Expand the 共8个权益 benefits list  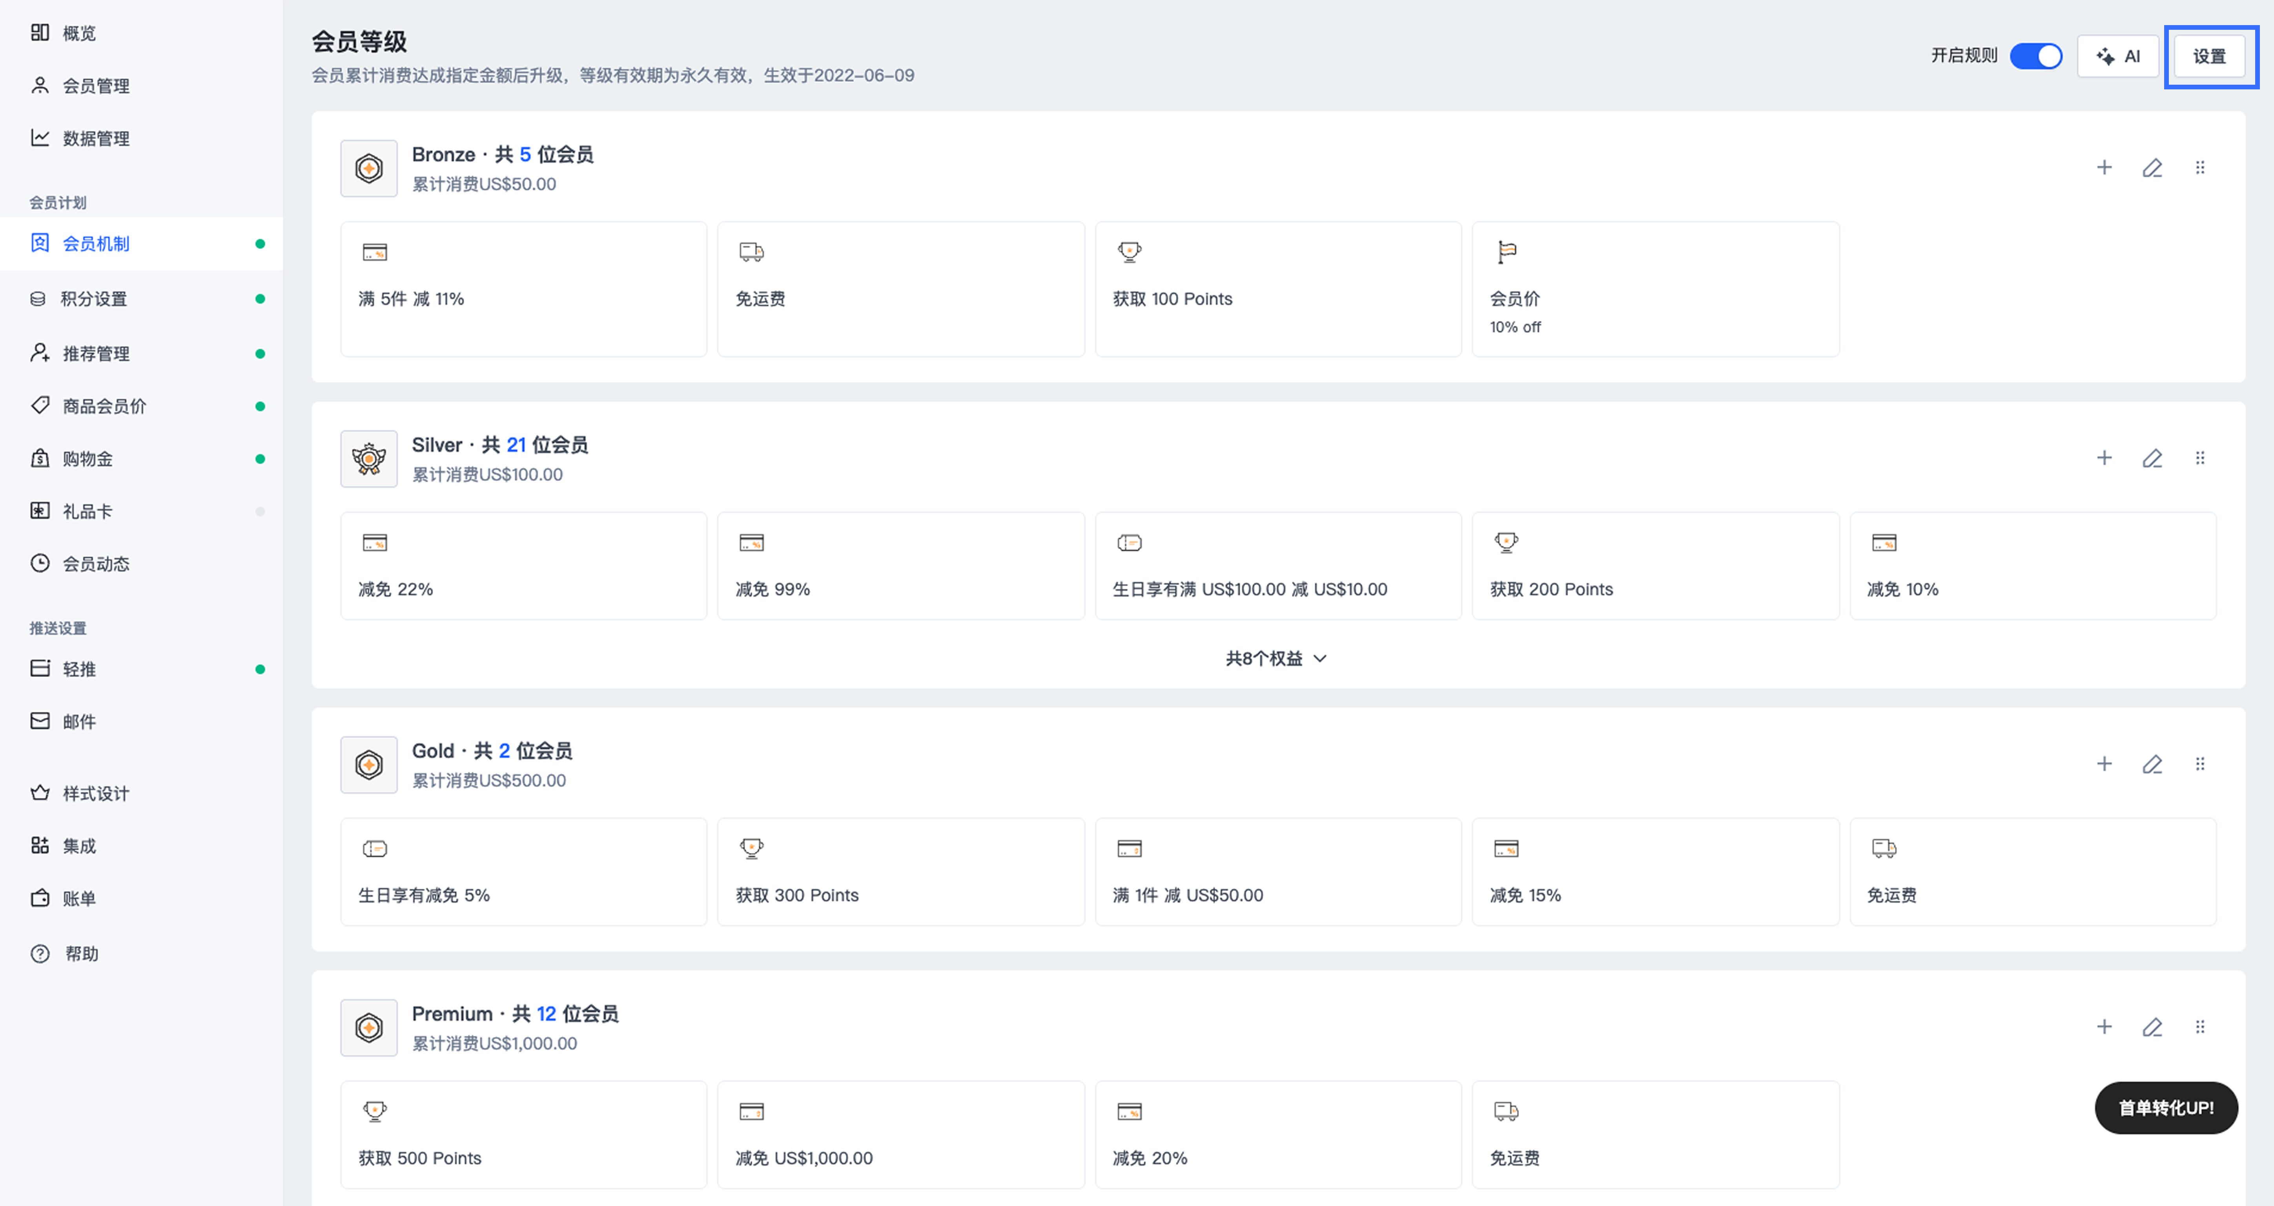click(x=1277, y=658)
